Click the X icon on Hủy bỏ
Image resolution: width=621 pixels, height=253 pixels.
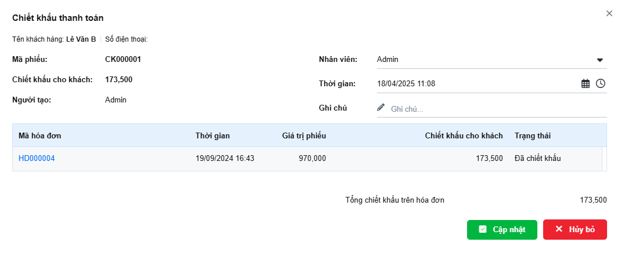[559, 229]
